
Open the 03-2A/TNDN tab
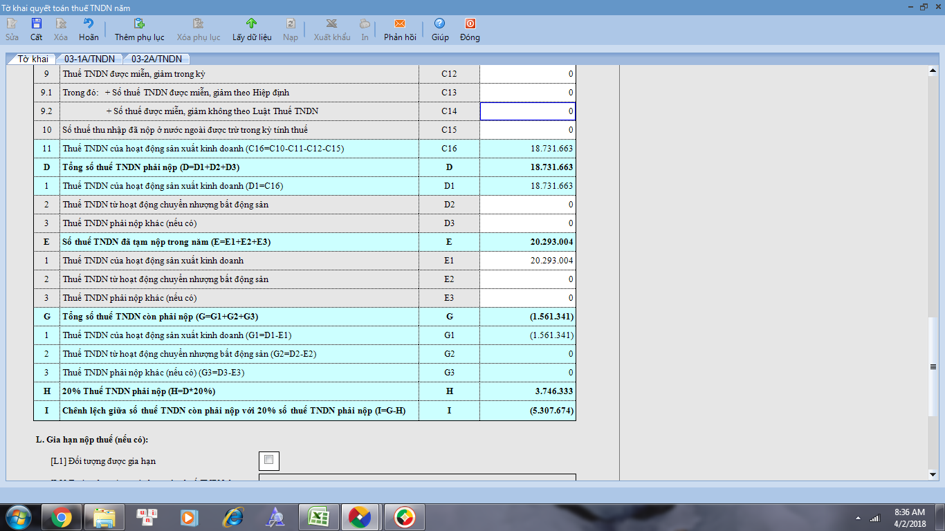click(156, 59)
